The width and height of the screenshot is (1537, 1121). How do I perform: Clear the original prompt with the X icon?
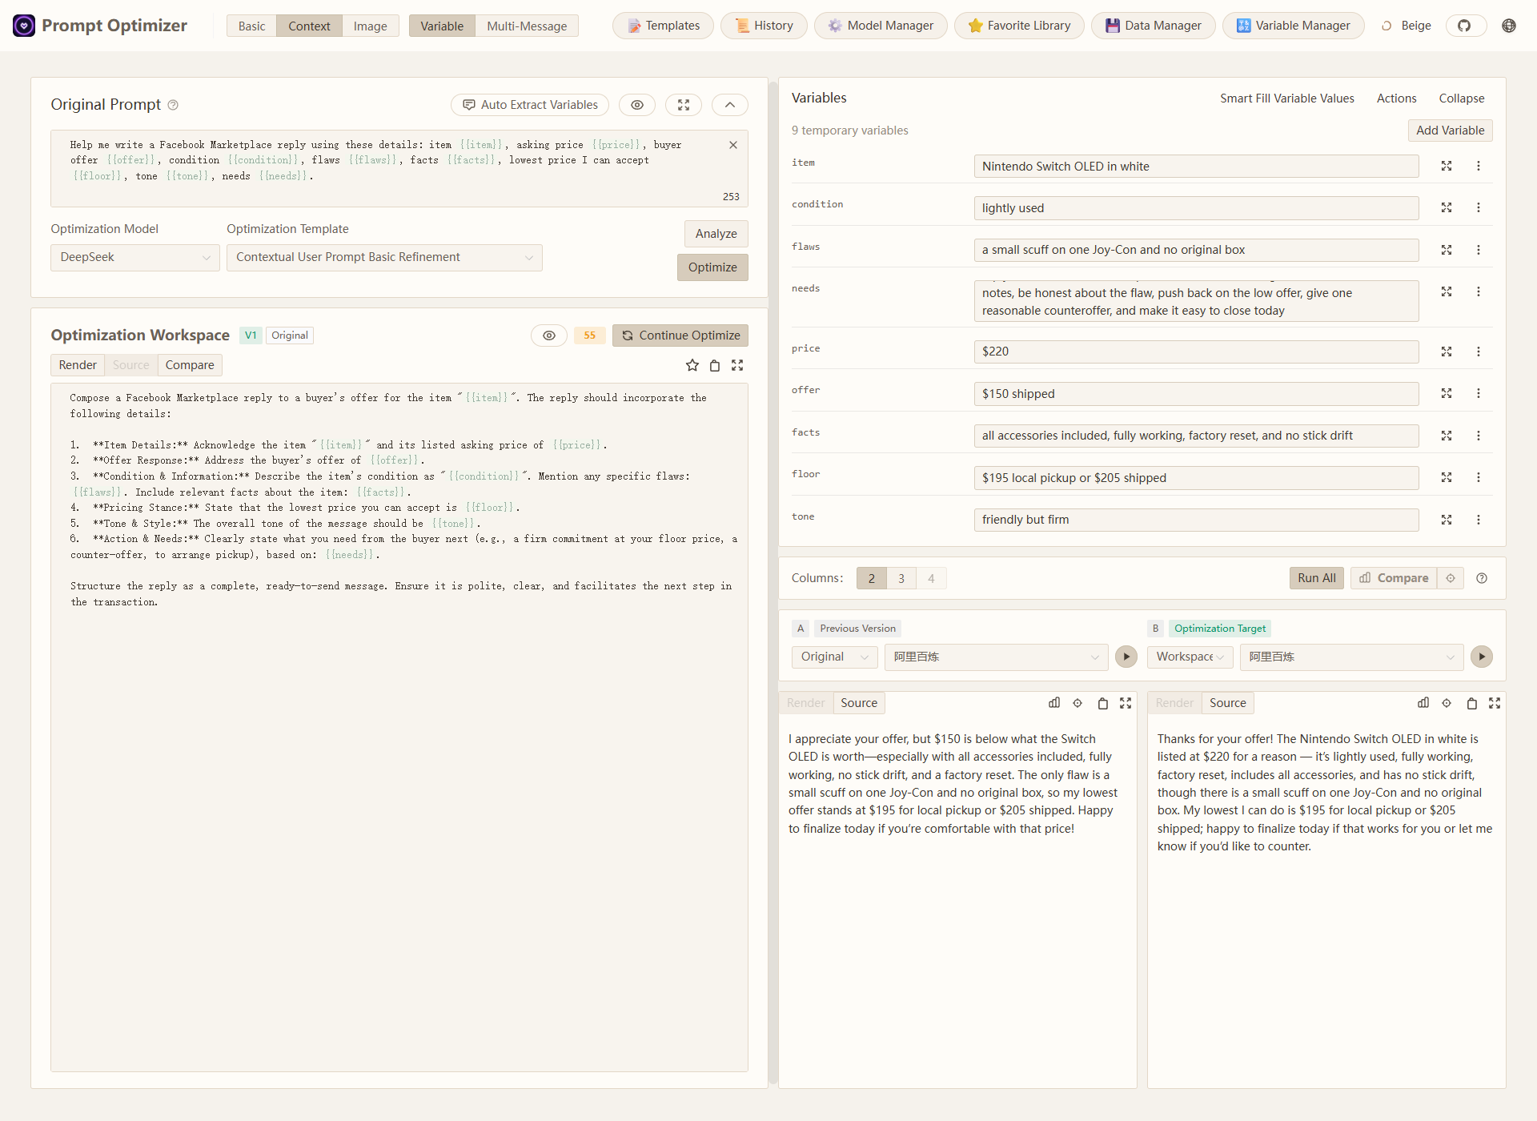coord(732,145)
